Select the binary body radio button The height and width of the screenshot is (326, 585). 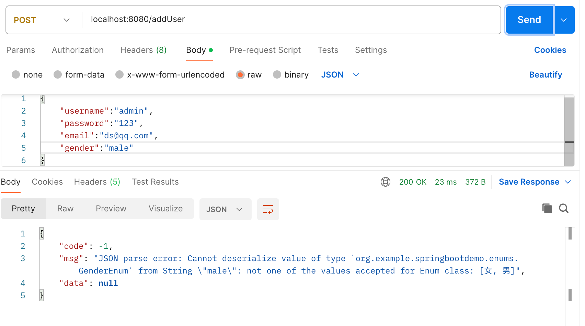click(277, 75)
